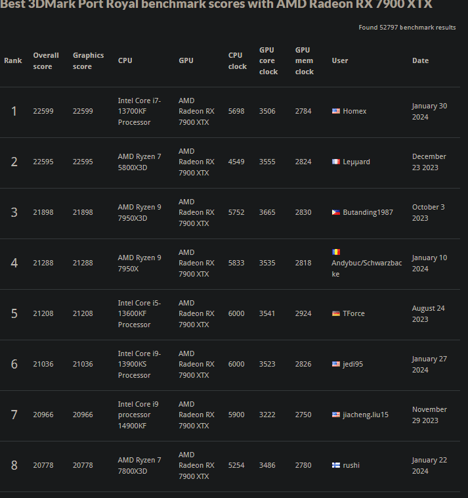Click the Rank column header
Viewport: 468px width, 498px height.
point(12,60)
